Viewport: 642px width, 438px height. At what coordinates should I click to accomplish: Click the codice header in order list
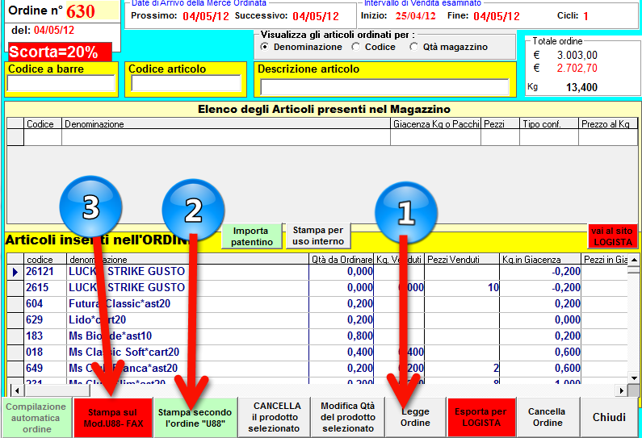[x=45, y=259]
